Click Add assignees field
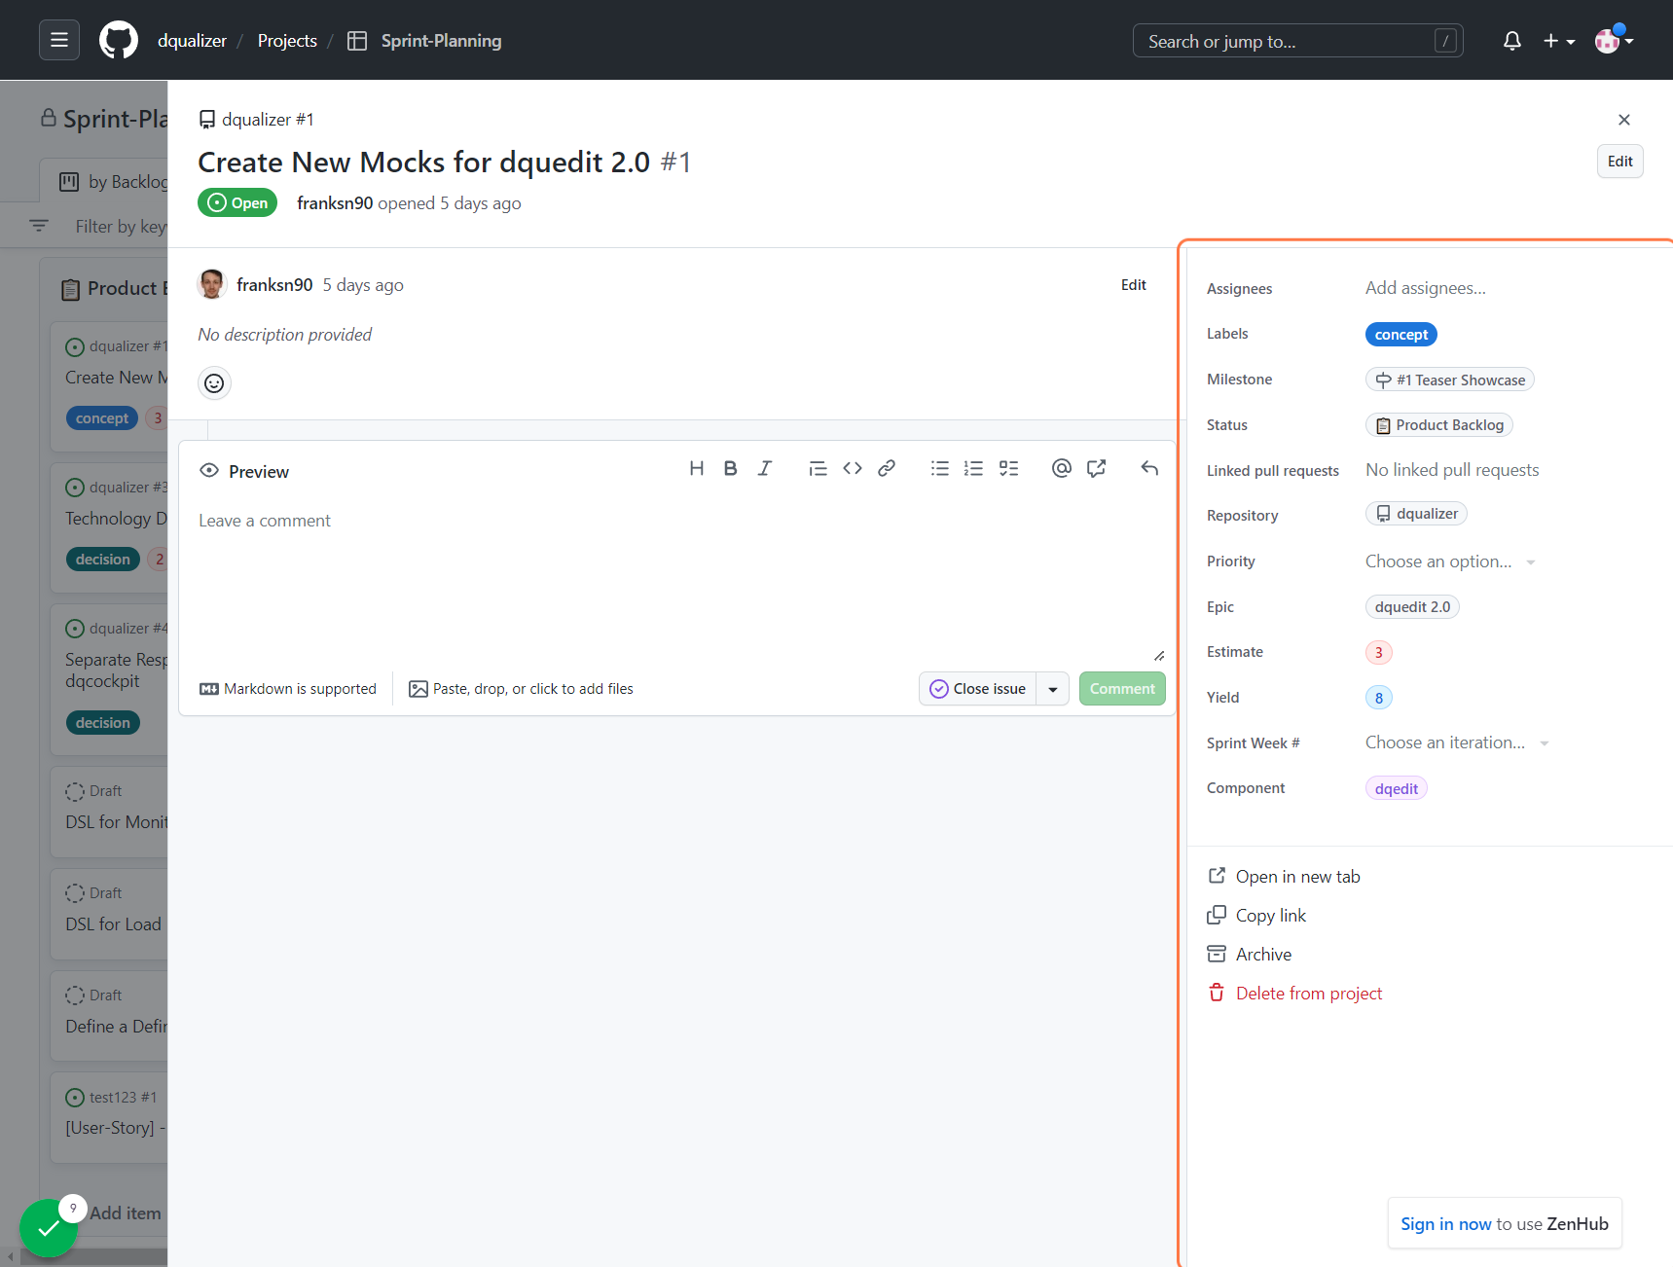Viewport: 1673px width, 1267px height. pyautogui.click(x=1425, y=288)
